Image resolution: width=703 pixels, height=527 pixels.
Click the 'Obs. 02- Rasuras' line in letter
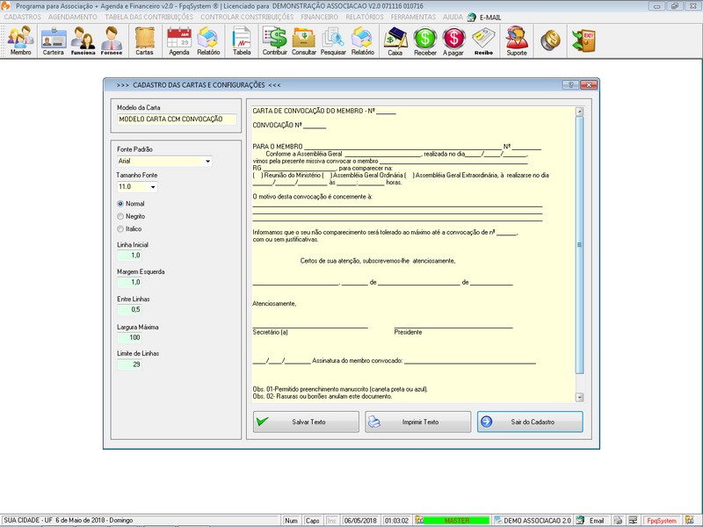pos(323,397)
